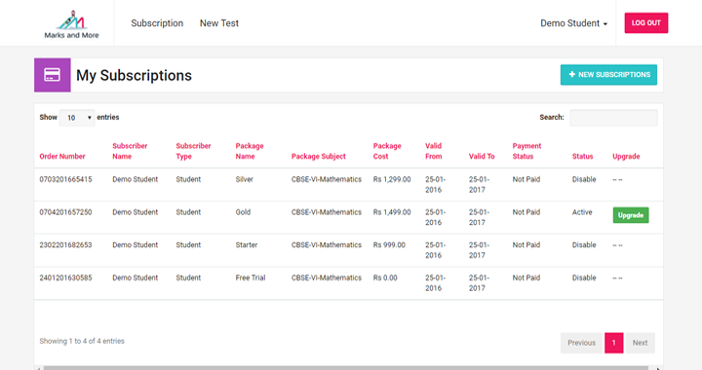Click the Silver package name cell
The width and height of the screenshot is (702, 370).
(244, 179)
